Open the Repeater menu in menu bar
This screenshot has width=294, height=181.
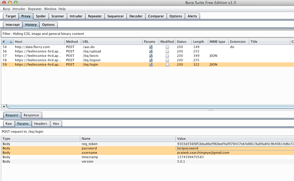tap(35, 9)
